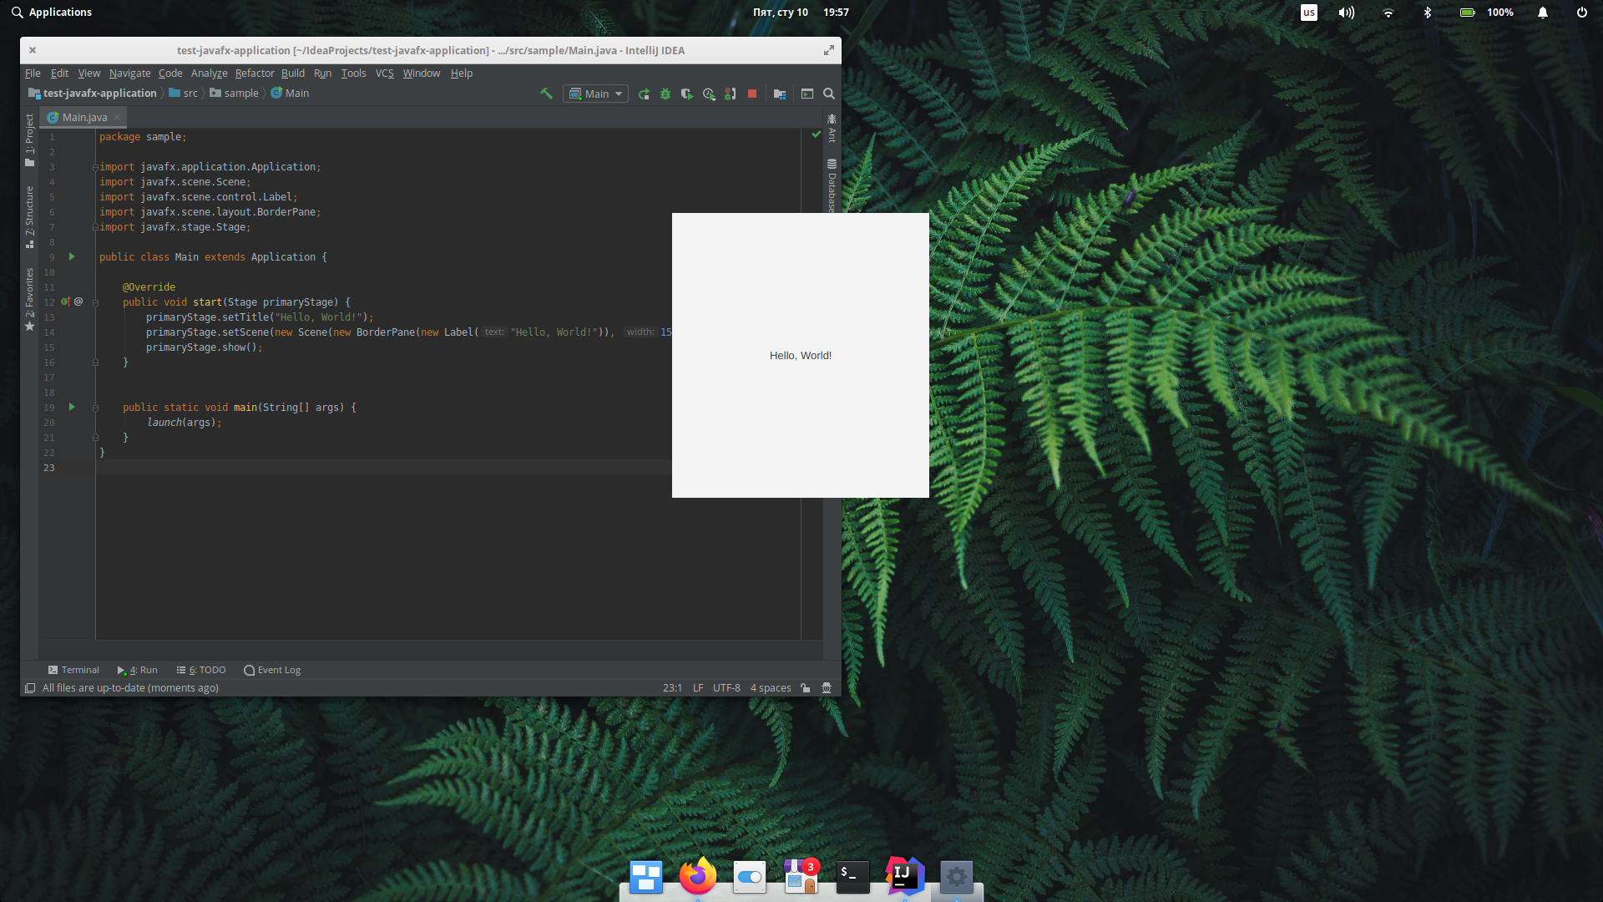Open the Refactor menu
Viewport: 1603px width, 902px height.
[255, 73]
